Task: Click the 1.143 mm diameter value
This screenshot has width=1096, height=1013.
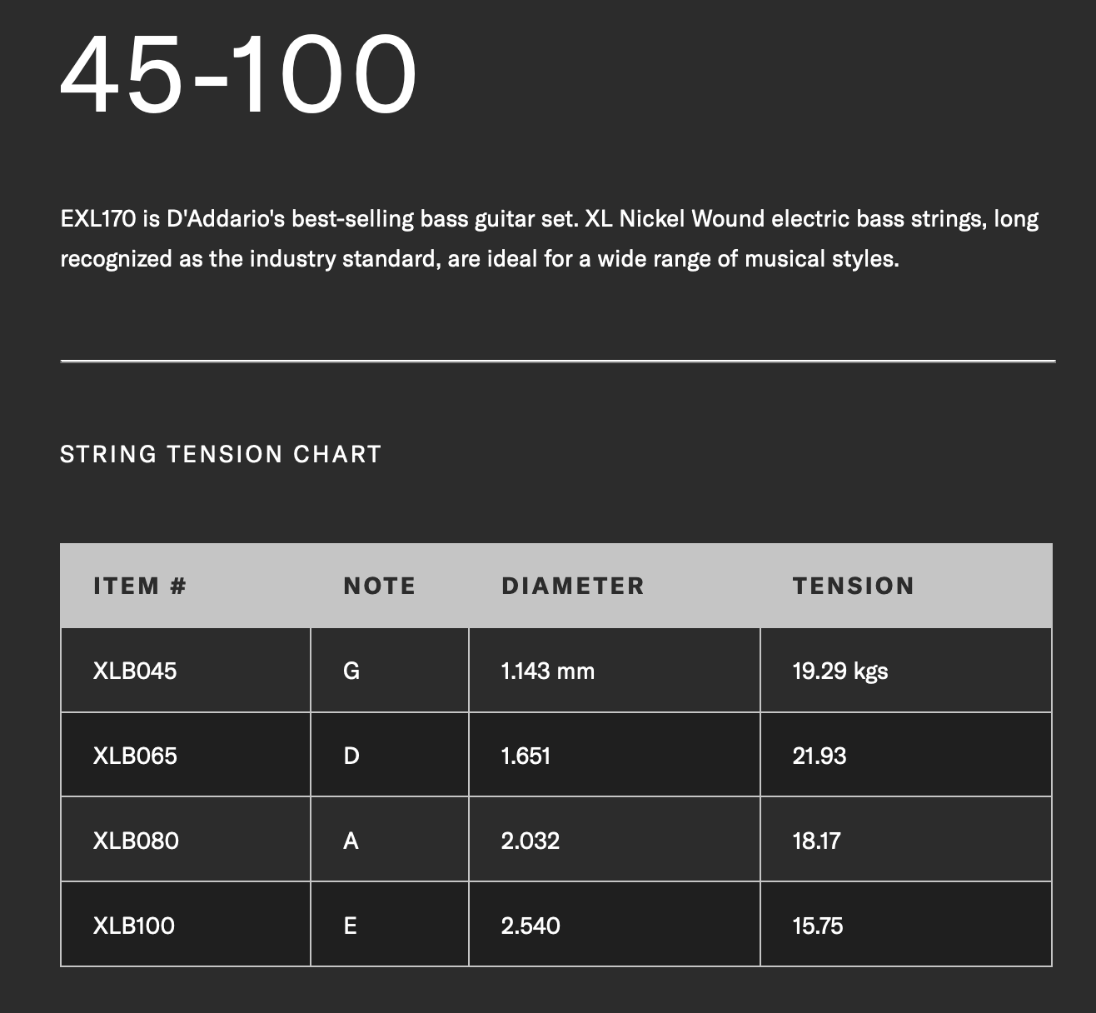Action: (x=548, y=671)
